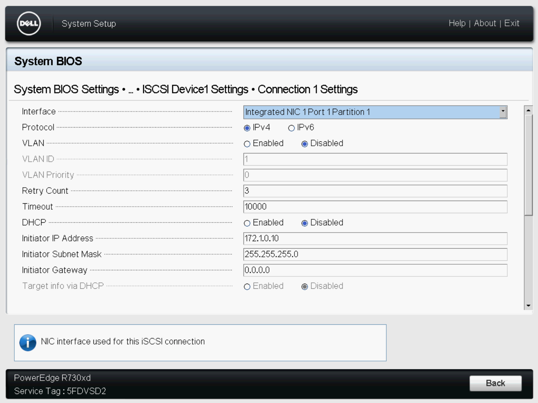
Task: Select the IPv4 protocol radio button
Action: tap(247, 128)
